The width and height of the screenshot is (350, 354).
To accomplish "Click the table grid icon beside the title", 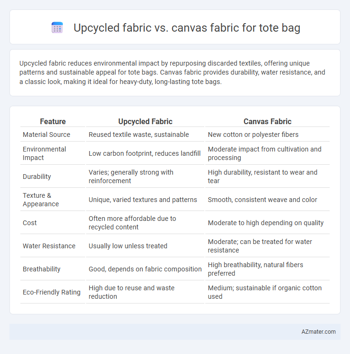I will point(57,27).
